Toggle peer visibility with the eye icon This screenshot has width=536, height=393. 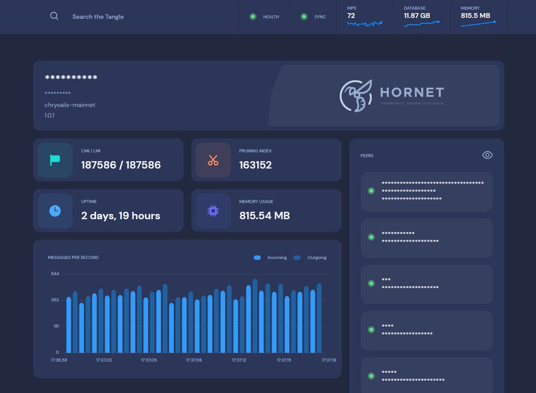(487, 155)
